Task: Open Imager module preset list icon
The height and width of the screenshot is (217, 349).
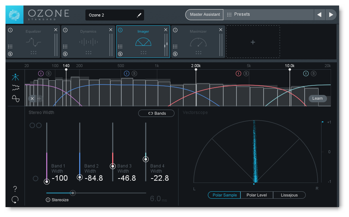Action: point(120,47)
